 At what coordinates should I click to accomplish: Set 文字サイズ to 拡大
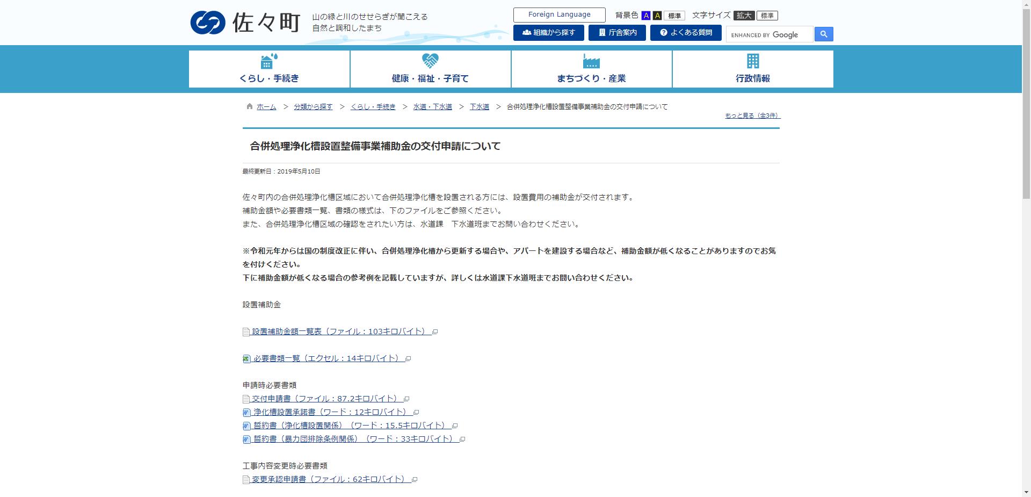point(744,15)
